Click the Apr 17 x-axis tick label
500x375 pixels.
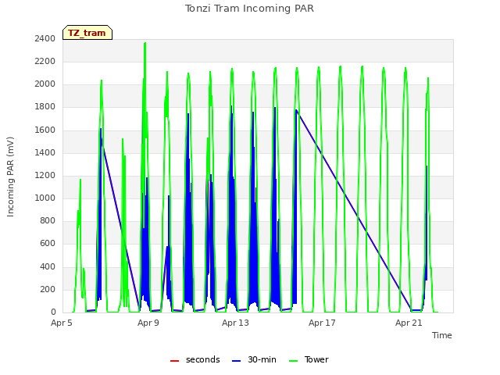(x=322, y=323)
